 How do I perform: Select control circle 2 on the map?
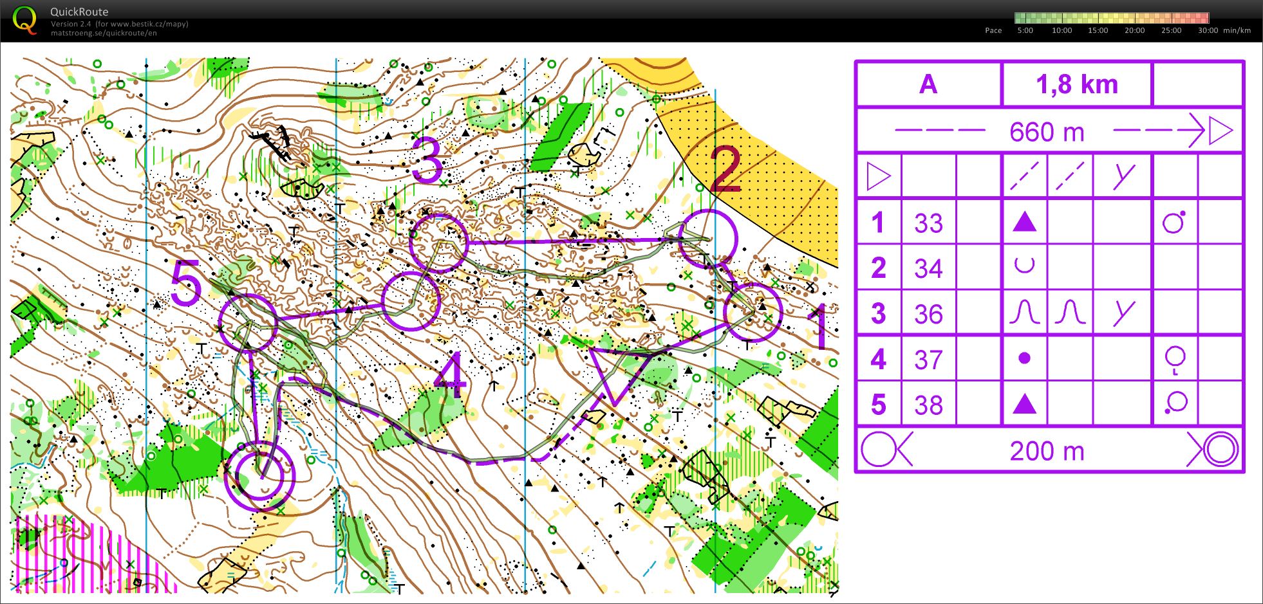708,239
